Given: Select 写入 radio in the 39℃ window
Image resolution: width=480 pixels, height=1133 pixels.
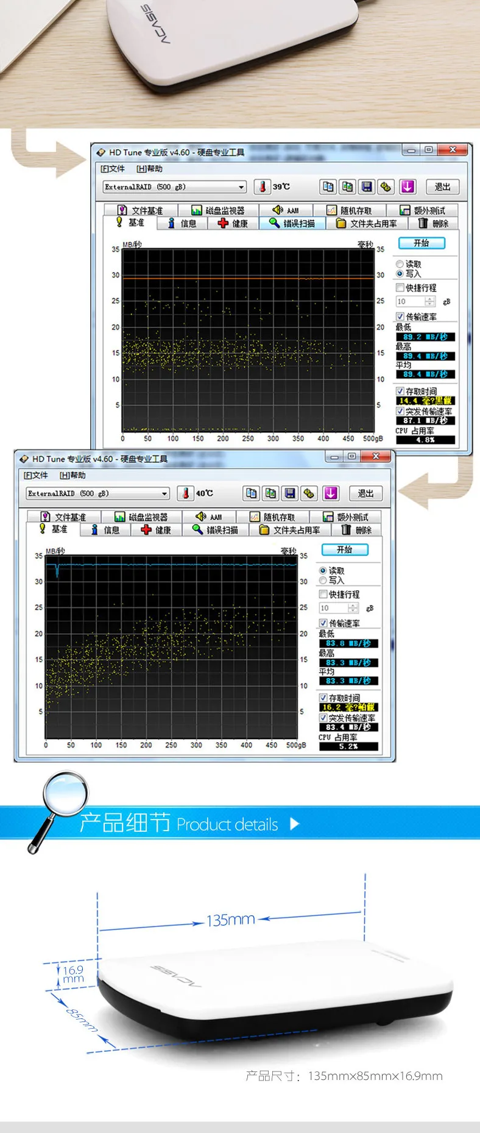Looking at the screenshot, I should (400, 274).
